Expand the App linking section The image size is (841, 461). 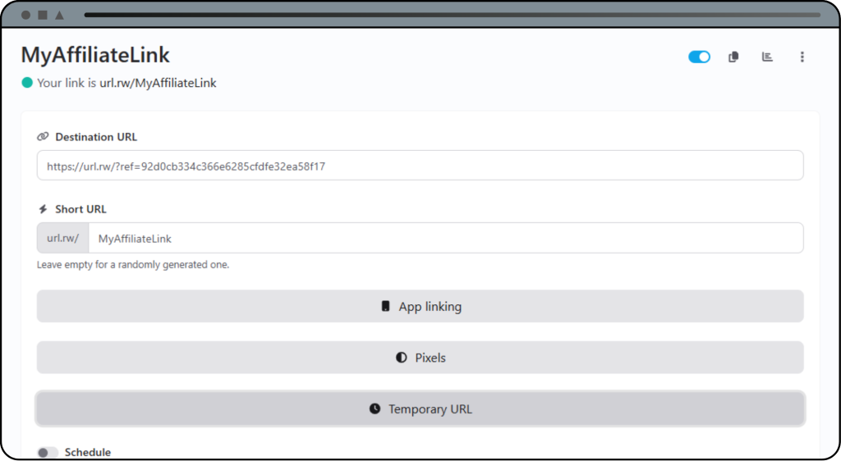click(420, 307)
